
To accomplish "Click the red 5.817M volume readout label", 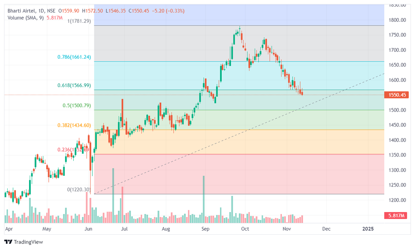I will [396, 215].
